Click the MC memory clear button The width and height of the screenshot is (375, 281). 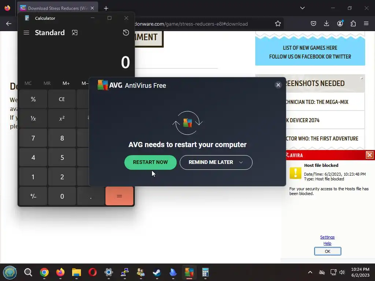coord(28,83)
